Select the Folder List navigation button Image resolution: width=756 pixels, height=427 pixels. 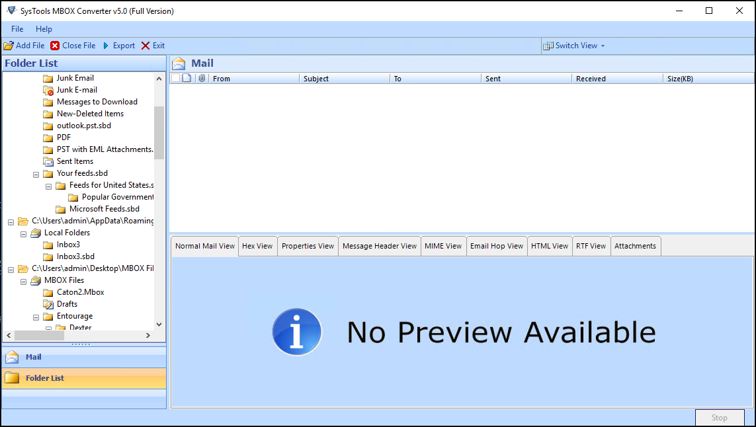coord(85,378)
